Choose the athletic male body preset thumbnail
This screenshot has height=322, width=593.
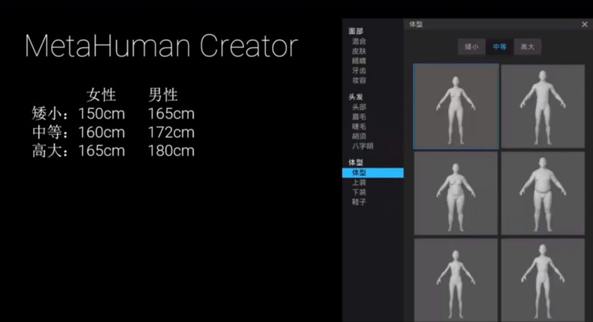[543, 106]
